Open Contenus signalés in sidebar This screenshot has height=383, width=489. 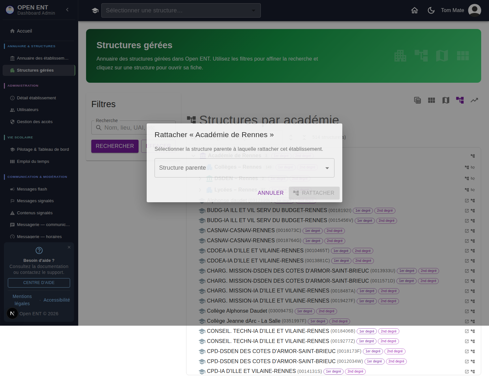(39, 213)
